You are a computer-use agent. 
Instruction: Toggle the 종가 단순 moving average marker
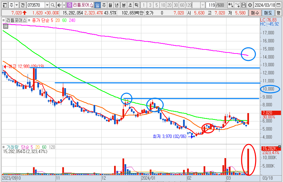click(x=29, y=21)
